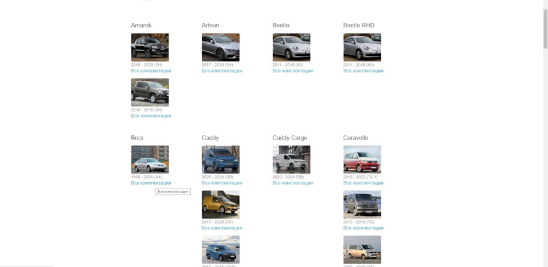548x267 pixels.
Task: Open the brown Amarok 2010 - 2016 thumbnail
Action: click(150, 92)
